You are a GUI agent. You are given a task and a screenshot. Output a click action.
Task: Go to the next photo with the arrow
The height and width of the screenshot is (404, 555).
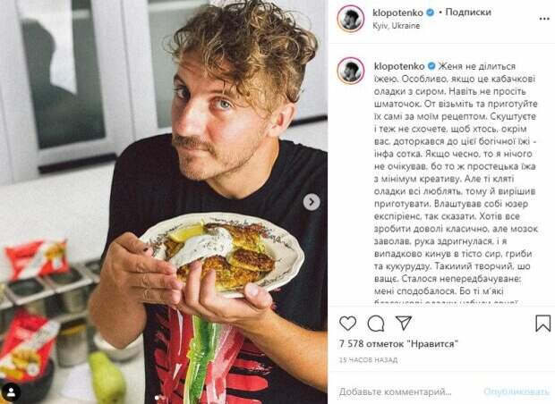(312, 202)
